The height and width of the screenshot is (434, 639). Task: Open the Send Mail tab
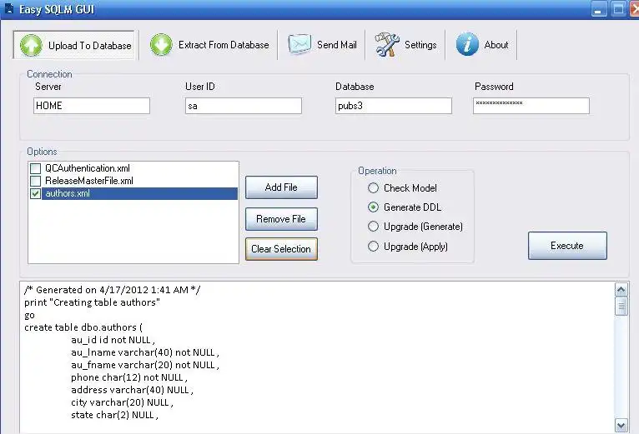pos(322,45)
